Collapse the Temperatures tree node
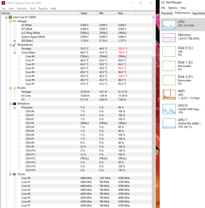 click(10, 45)
